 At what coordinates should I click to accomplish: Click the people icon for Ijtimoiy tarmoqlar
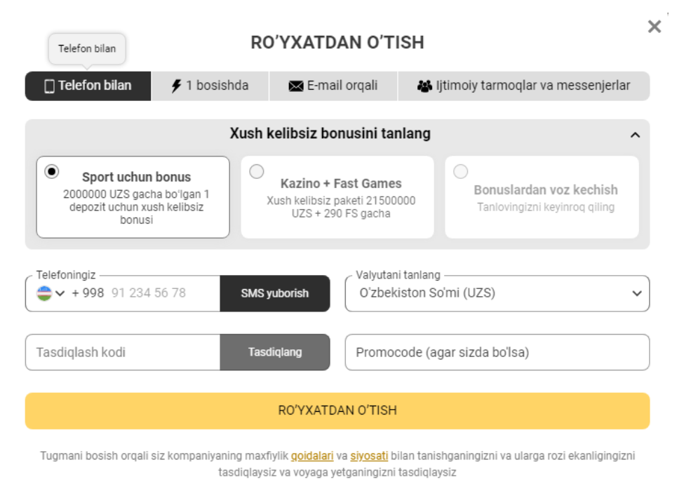(x=424, y=86)
